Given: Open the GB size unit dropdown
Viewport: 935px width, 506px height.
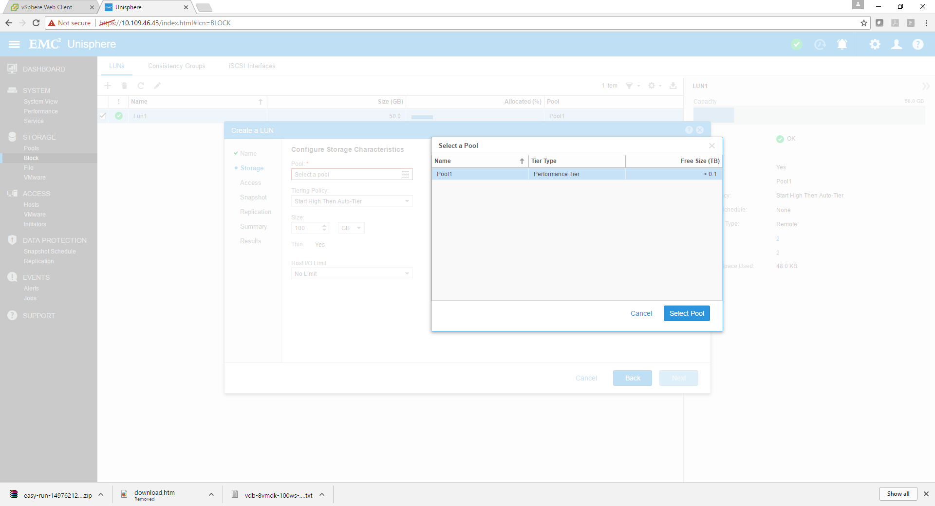Looking at the screenshot, I should point(351,228).
